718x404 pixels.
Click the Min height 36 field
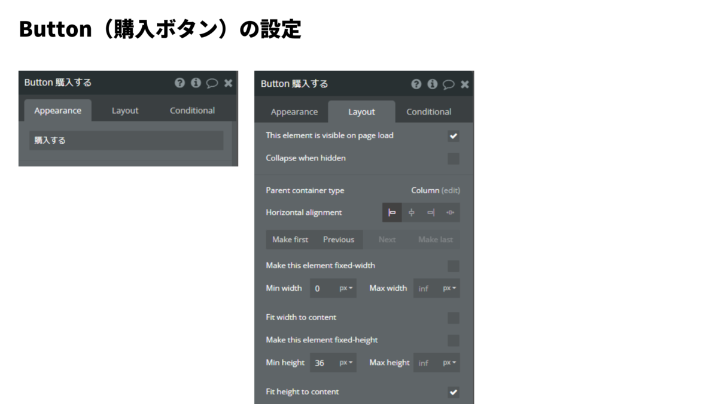click(324, 363)
